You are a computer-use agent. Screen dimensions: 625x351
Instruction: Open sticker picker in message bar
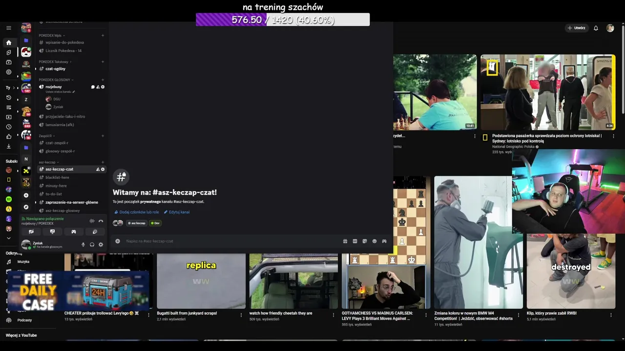pyautogui.click(x=365, y=241)
